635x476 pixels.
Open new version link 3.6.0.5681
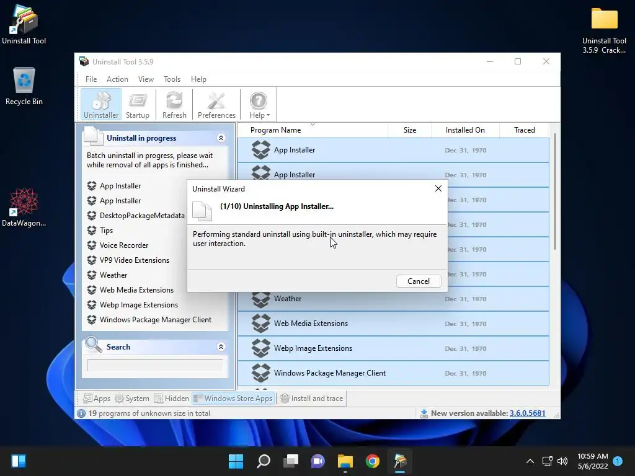527,413
